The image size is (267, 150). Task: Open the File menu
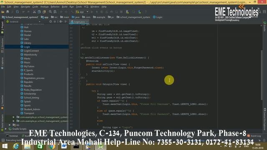(x=3, y=7)
